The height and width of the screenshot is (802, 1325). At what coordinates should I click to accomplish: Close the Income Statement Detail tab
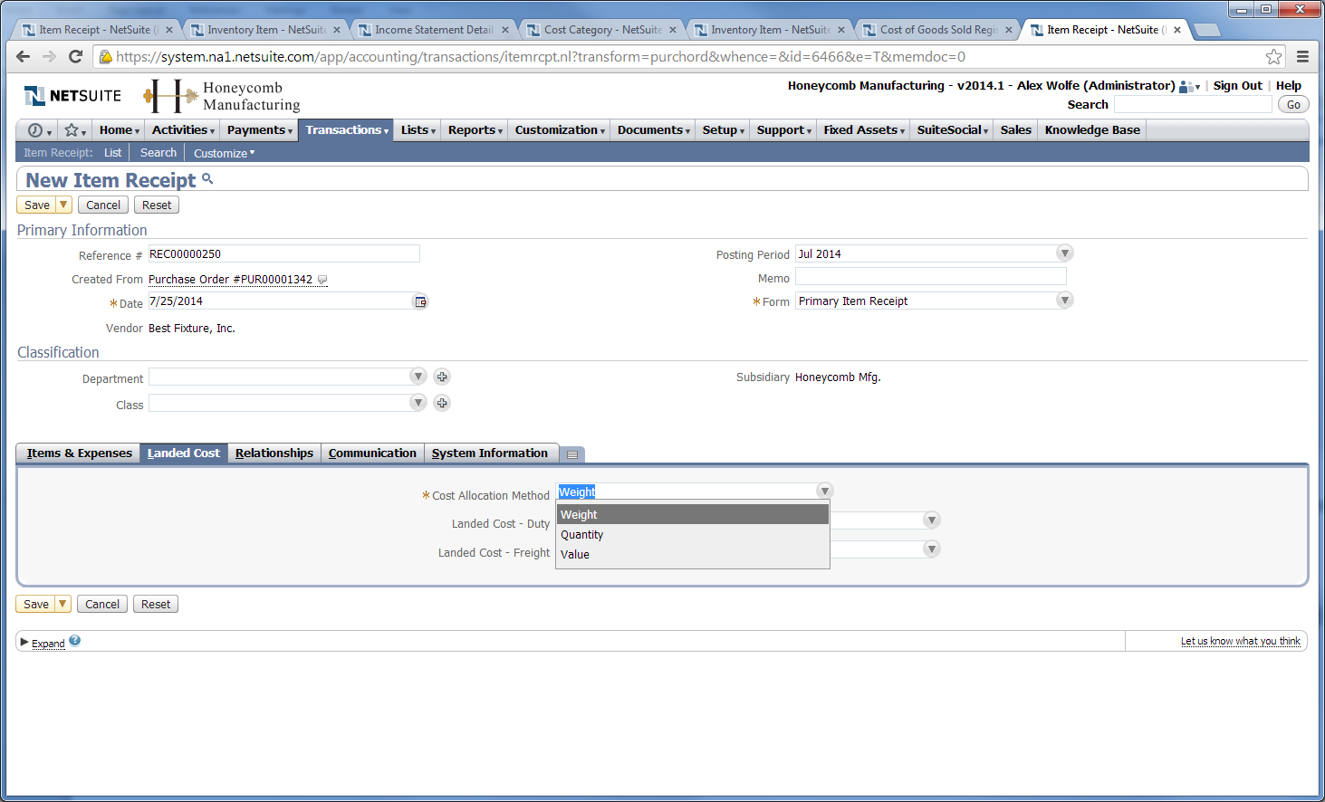(x=505, y=30)
